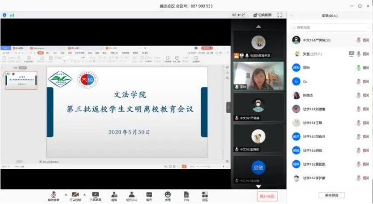Open Share Screen option
The width and height of the screenshot is (373, 204).
95,196
